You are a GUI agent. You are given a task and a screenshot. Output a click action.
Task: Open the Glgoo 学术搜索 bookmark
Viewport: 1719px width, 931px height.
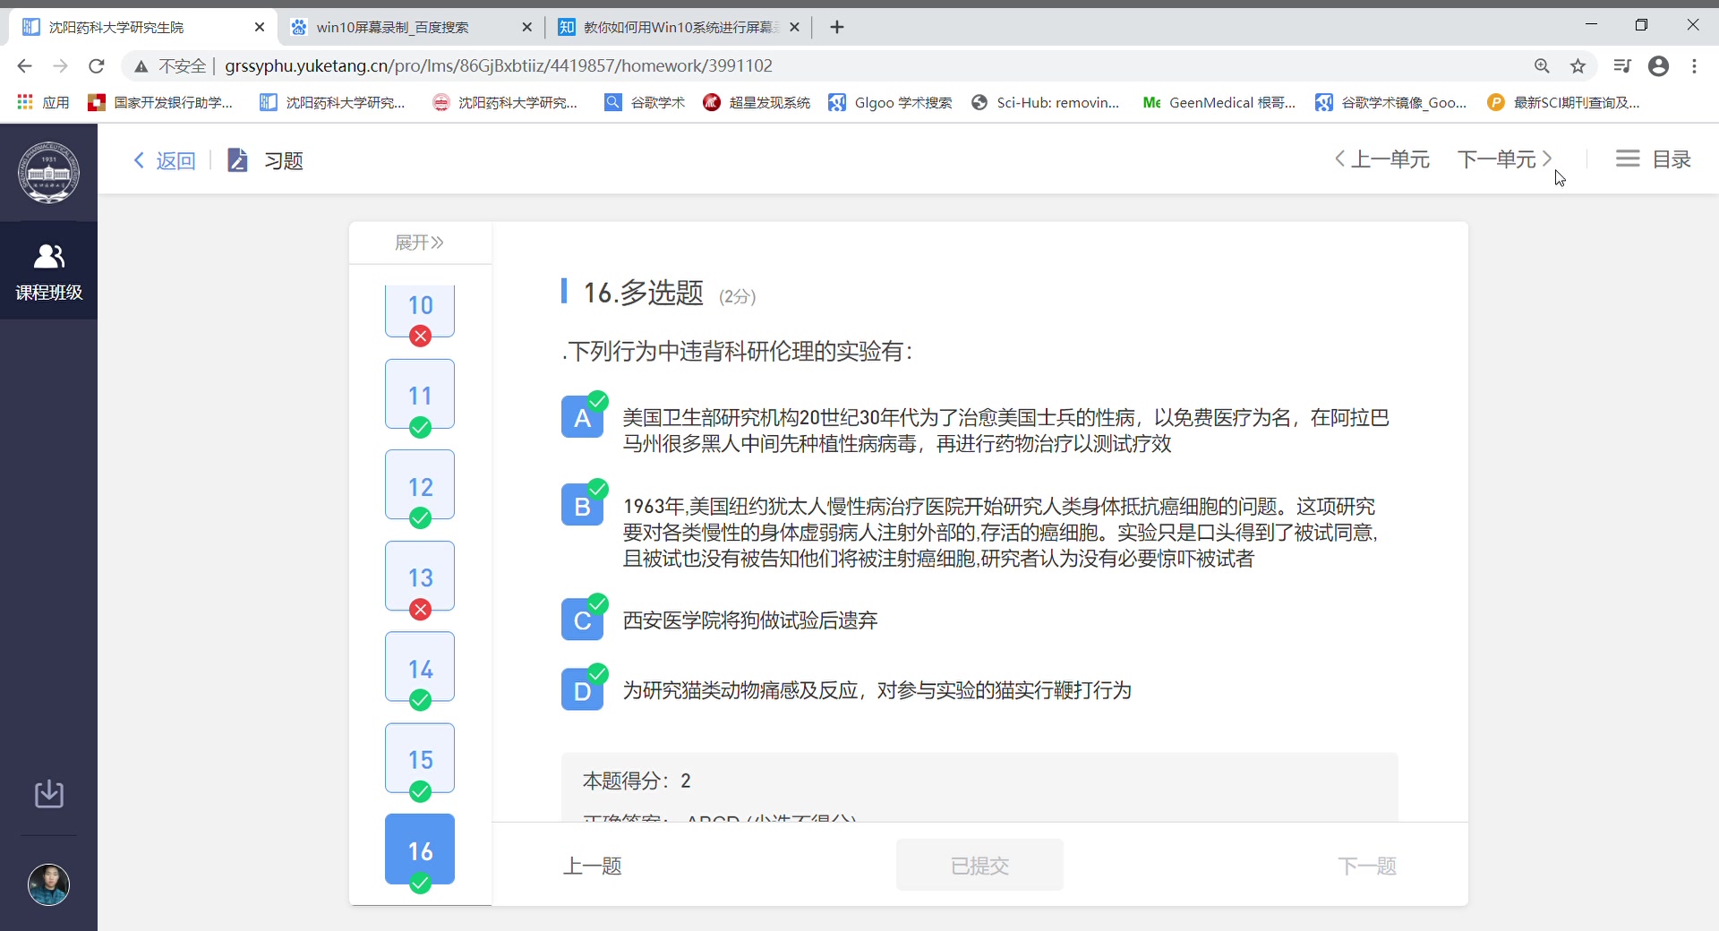tap(890, 103)
